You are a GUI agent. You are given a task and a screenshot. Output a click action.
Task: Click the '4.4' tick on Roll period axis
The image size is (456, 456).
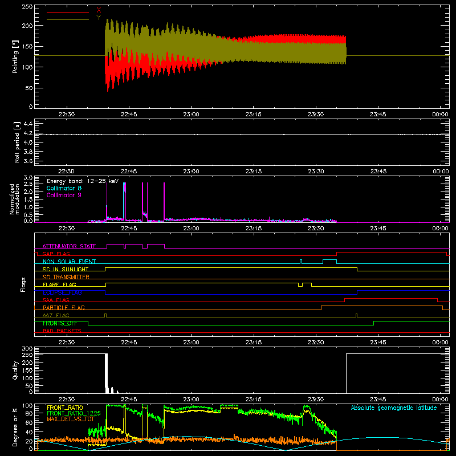coord(28,124)
